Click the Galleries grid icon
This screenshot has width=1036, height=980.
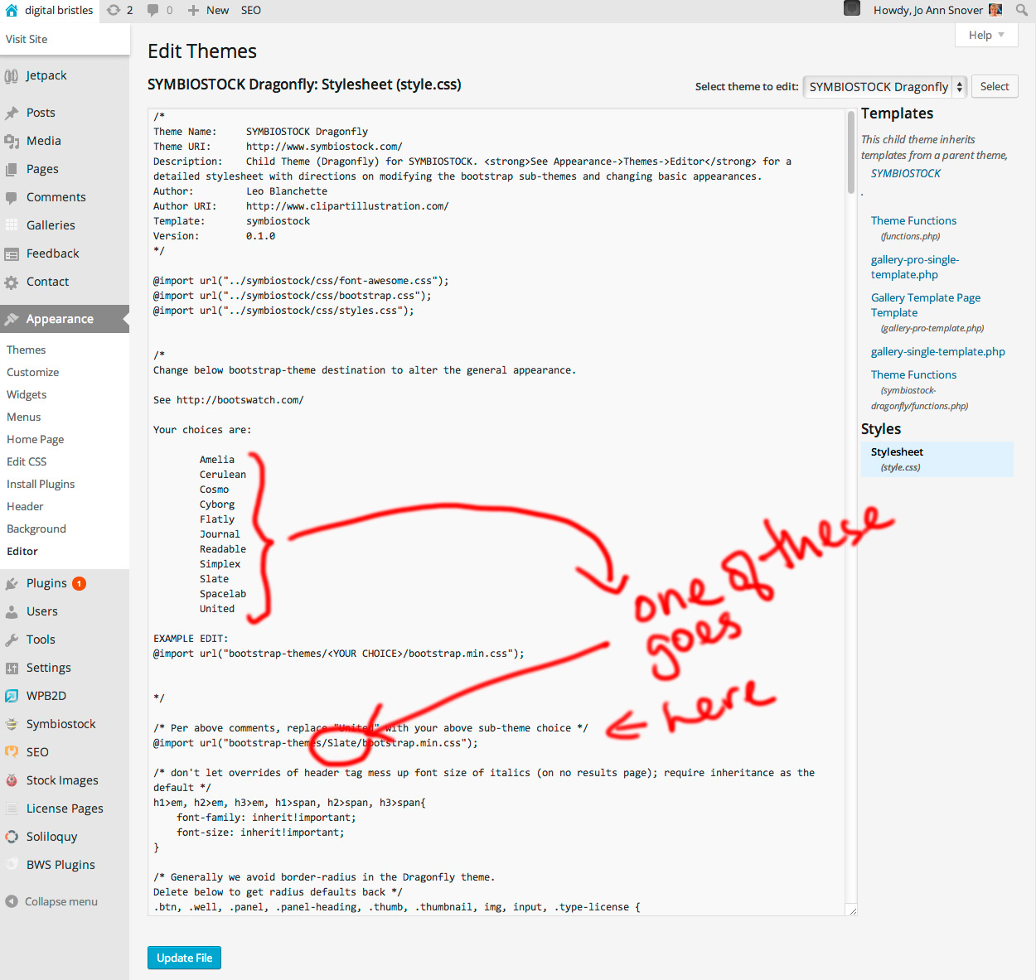click(x=12, y=225)
